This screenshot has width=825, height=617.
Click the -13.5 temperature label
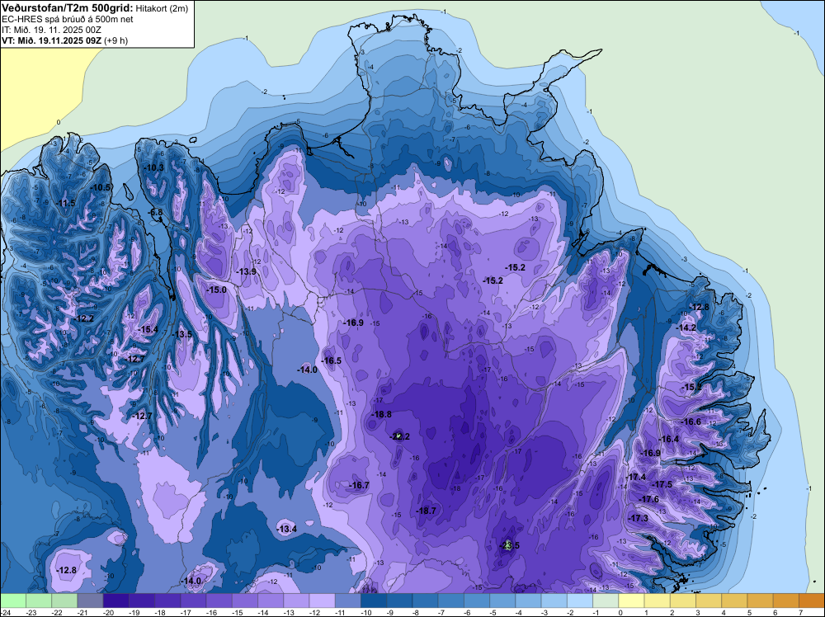(x=182, y=334)
